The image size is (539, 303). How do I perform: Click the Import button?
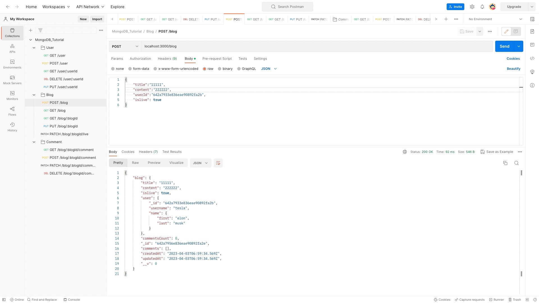point(97,19)
